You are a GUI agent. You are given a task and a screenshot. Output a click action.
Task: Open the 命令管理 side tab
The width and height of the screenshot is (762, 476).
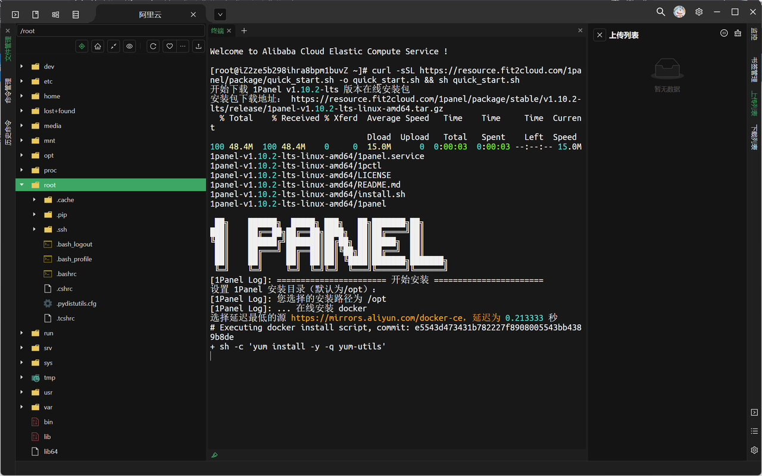(8, 90)
